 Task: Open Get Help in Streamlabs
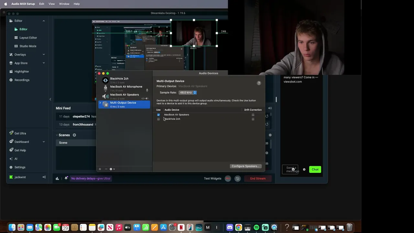(20, 150)
